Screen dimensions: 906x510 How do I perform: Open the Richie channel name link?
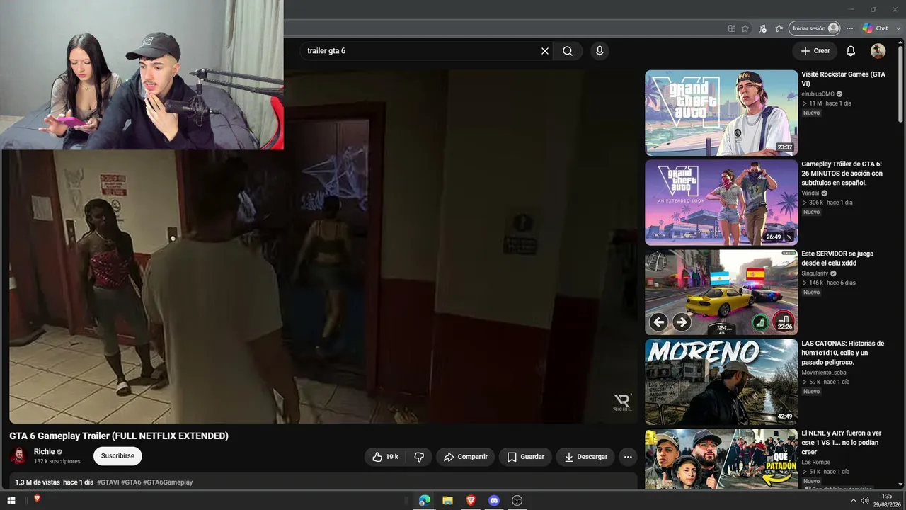[x=44, y=452]
